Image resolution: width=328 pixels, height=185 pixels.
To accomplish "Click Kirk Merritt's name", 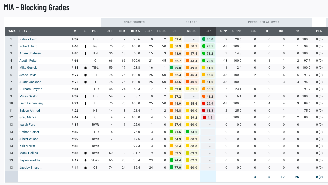I will [27, 146].
